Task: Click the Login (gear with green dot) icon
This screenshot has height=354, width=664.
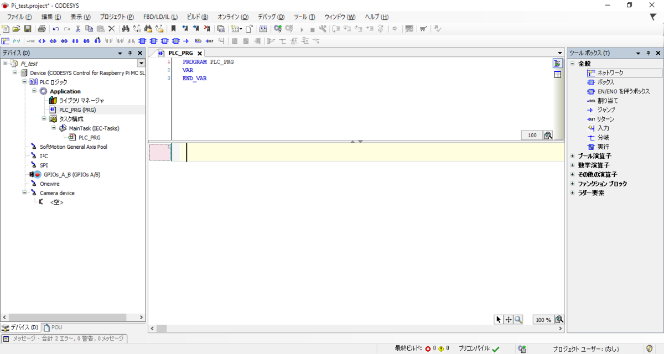Action: pyautogui.click(x=278, y=29)
